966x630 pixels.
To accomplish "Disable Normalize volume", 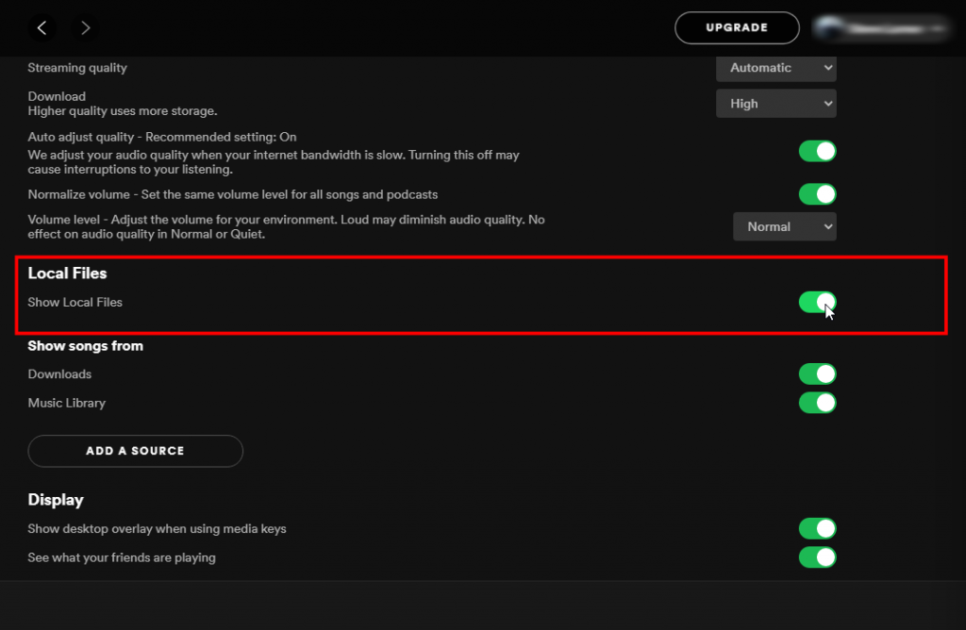I will [x=817, y=194].
